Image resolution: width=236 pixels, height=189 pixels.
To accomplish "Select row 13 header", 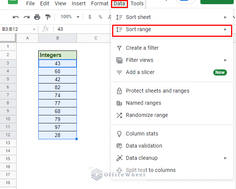I will pos(8,143).
